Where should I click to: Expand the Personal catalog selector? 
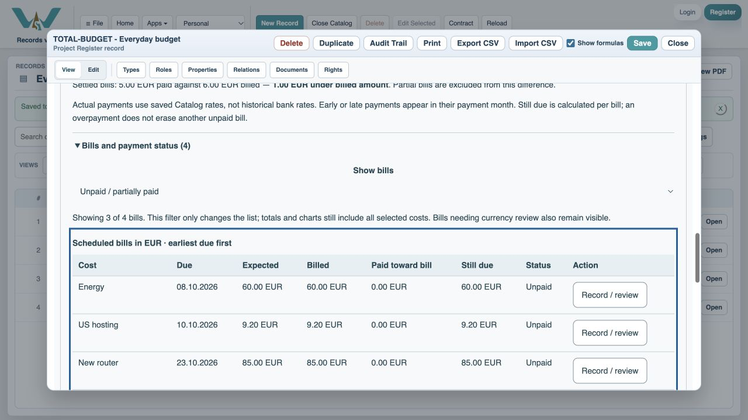[x=210, y=23]
